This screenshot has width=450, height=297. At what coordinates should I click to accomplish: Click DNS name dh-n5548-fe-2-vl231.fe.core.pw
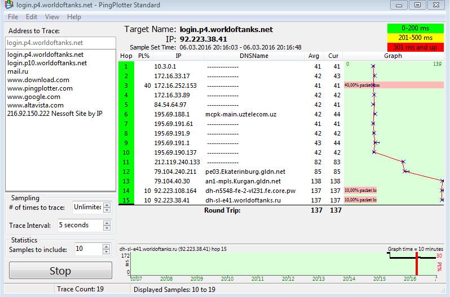click(250, 191)
